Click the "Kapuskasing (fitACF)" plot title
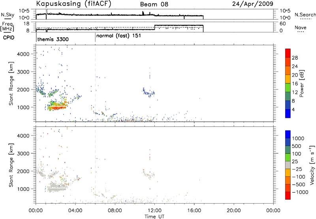 click(74, 4)
